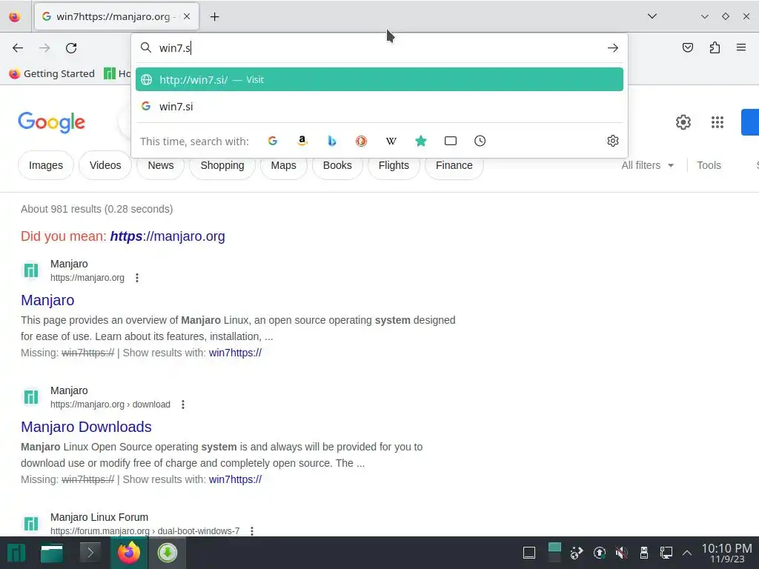759x569 pixels.
Task: Search this time with Amazon
Action: 302,141
